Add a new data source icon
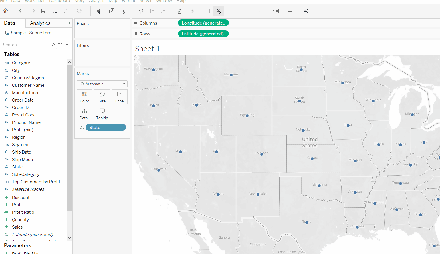The height and width of the screenshot is (254, 440). coord(55,11)
